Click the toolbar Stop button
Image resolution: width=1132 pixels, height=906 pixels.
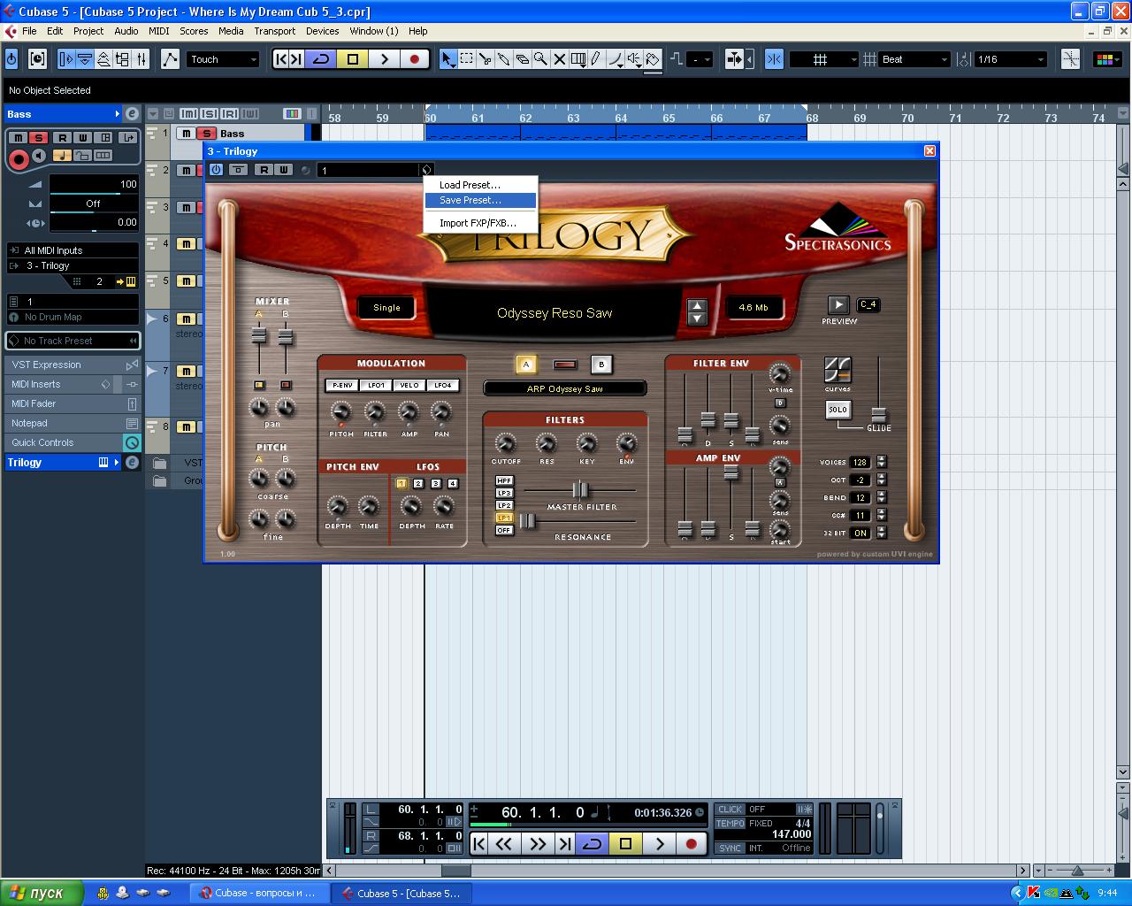coord(353,59)
